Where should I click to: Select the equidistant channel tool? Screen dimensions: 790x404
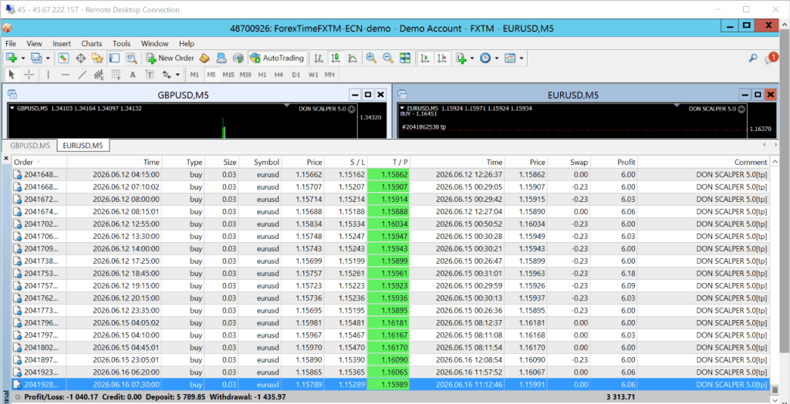pyautogui.click(x=100, y=75)
